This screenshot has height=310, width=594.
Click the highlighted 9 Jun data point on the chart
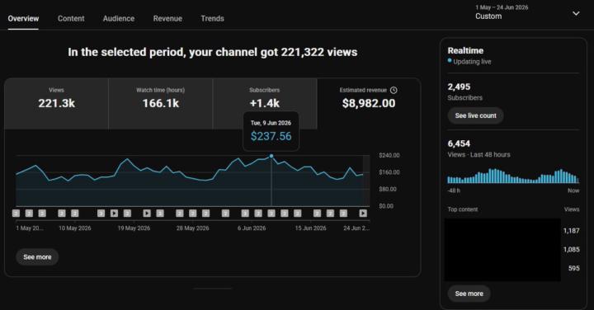[271, 156]
